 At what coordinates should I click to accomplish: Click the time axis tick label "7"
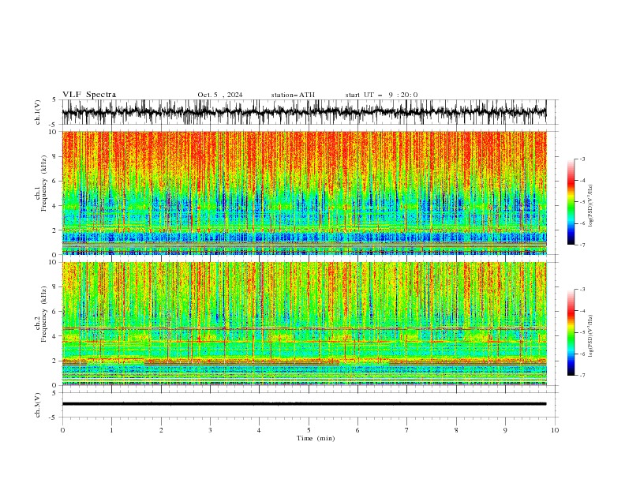click(x=407, y=430)
